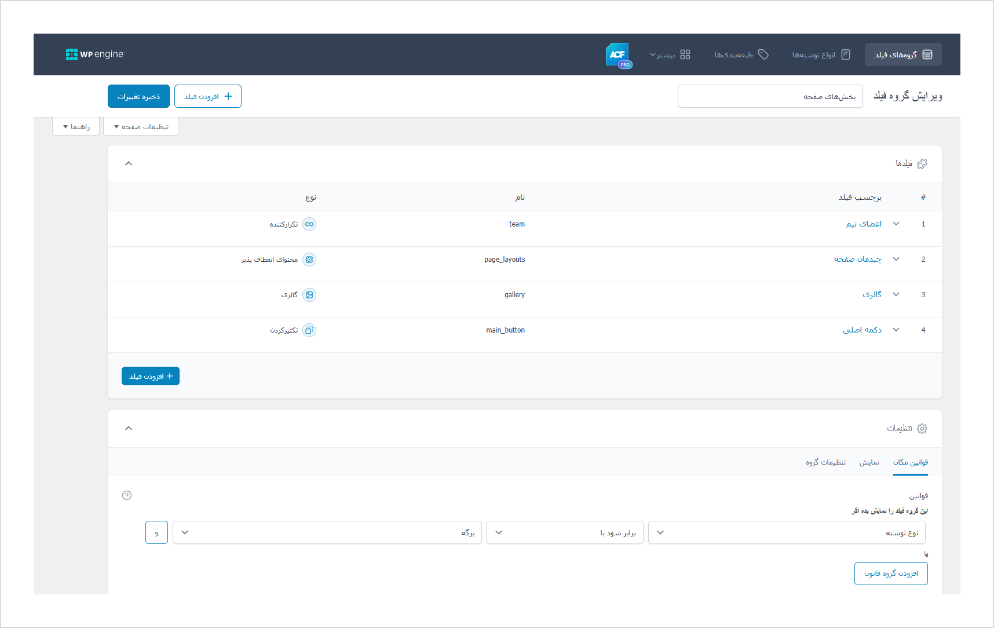Click the repeater type icon in team row
The width and height of the screenshot is (994, 628).
tap(309, 224)
